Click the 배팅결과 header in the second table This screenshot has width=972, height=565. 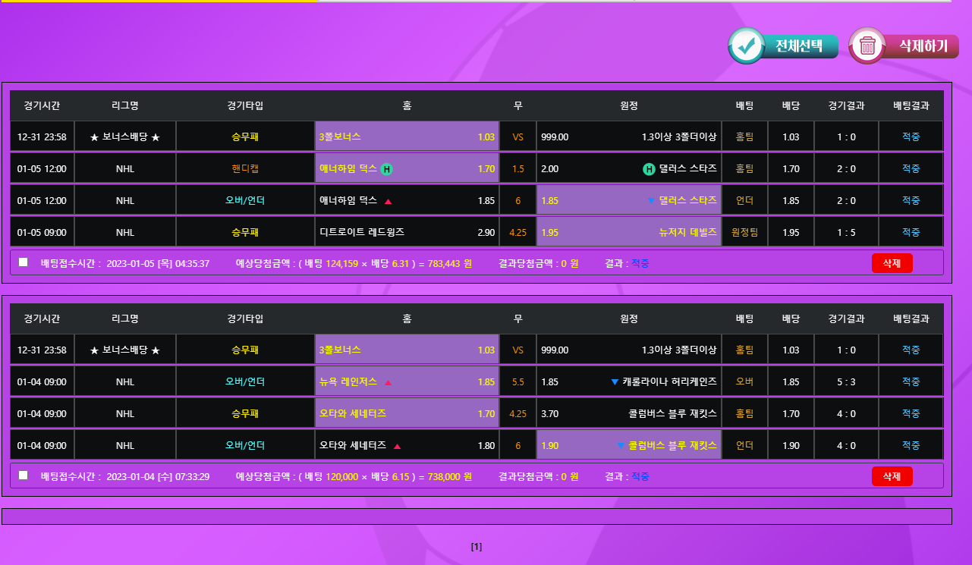tap(911, 319)
